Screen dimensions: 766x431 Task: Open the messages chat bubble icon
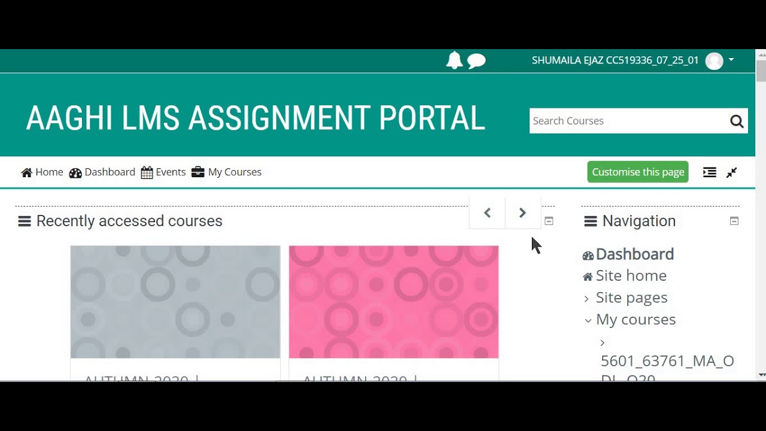(476, 61)
